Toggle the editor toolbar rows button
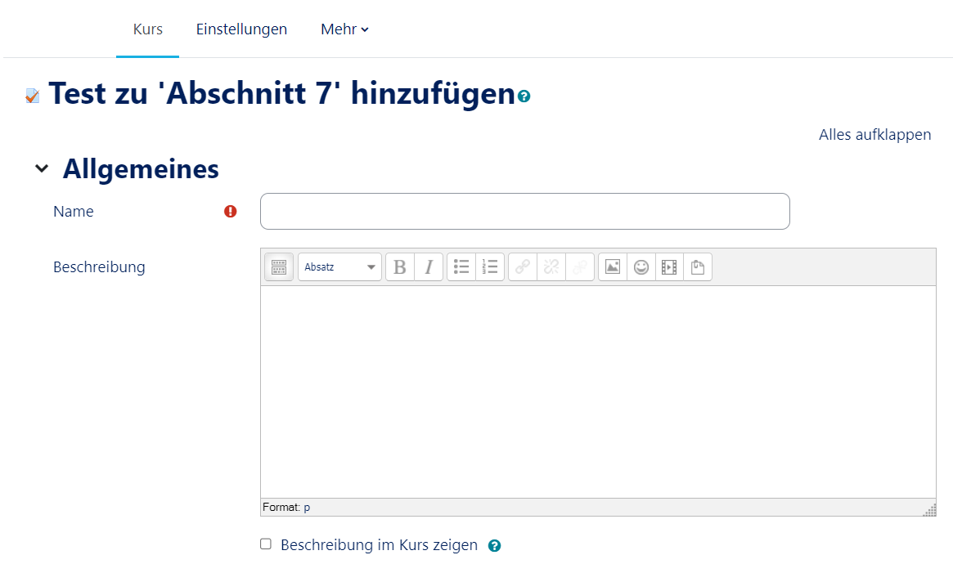 (x=278, y=267)
